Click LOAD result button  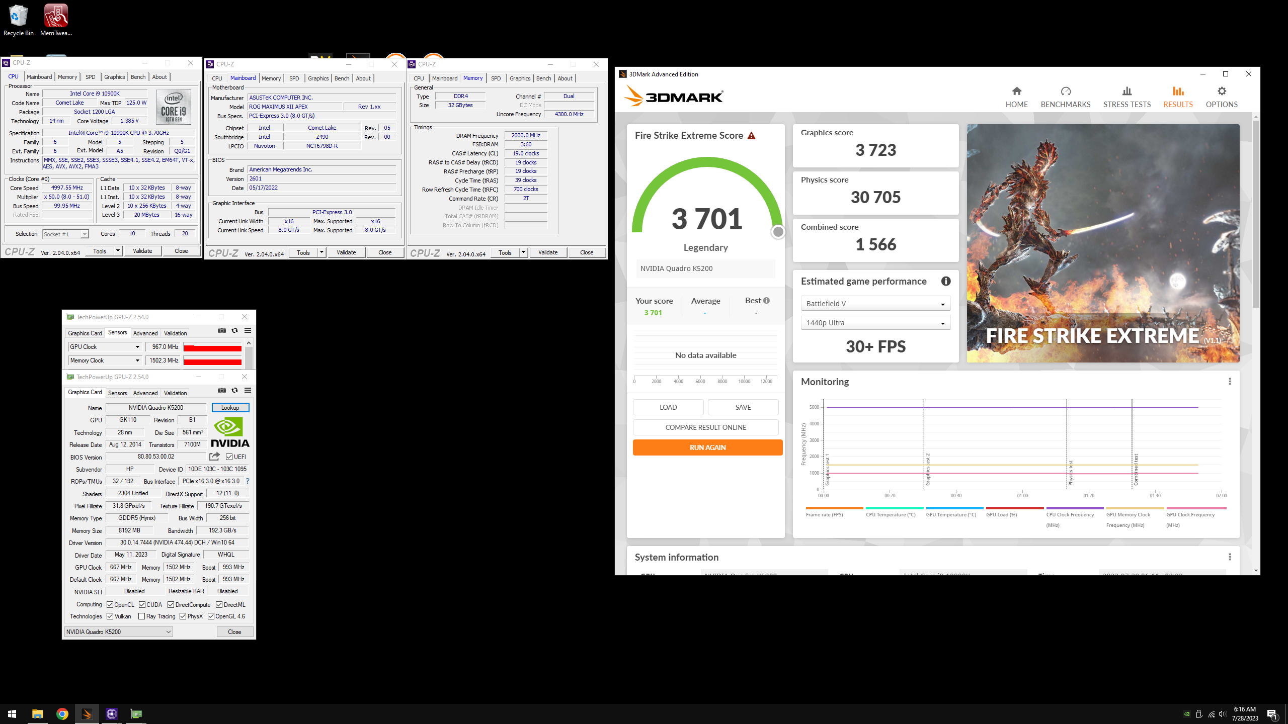point(668,407)
